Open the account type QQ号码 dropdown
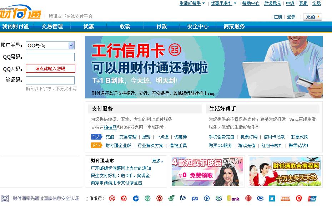Screen dimensions: 332x209 [50, 45]
